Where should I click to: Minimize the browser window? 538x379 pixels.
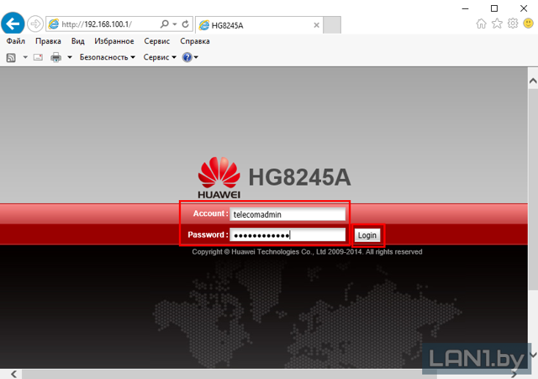465,8
